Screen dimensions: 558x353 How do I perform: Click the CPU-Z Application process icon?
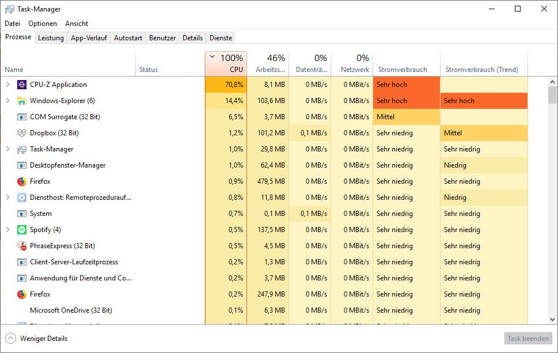coord(22,85)
